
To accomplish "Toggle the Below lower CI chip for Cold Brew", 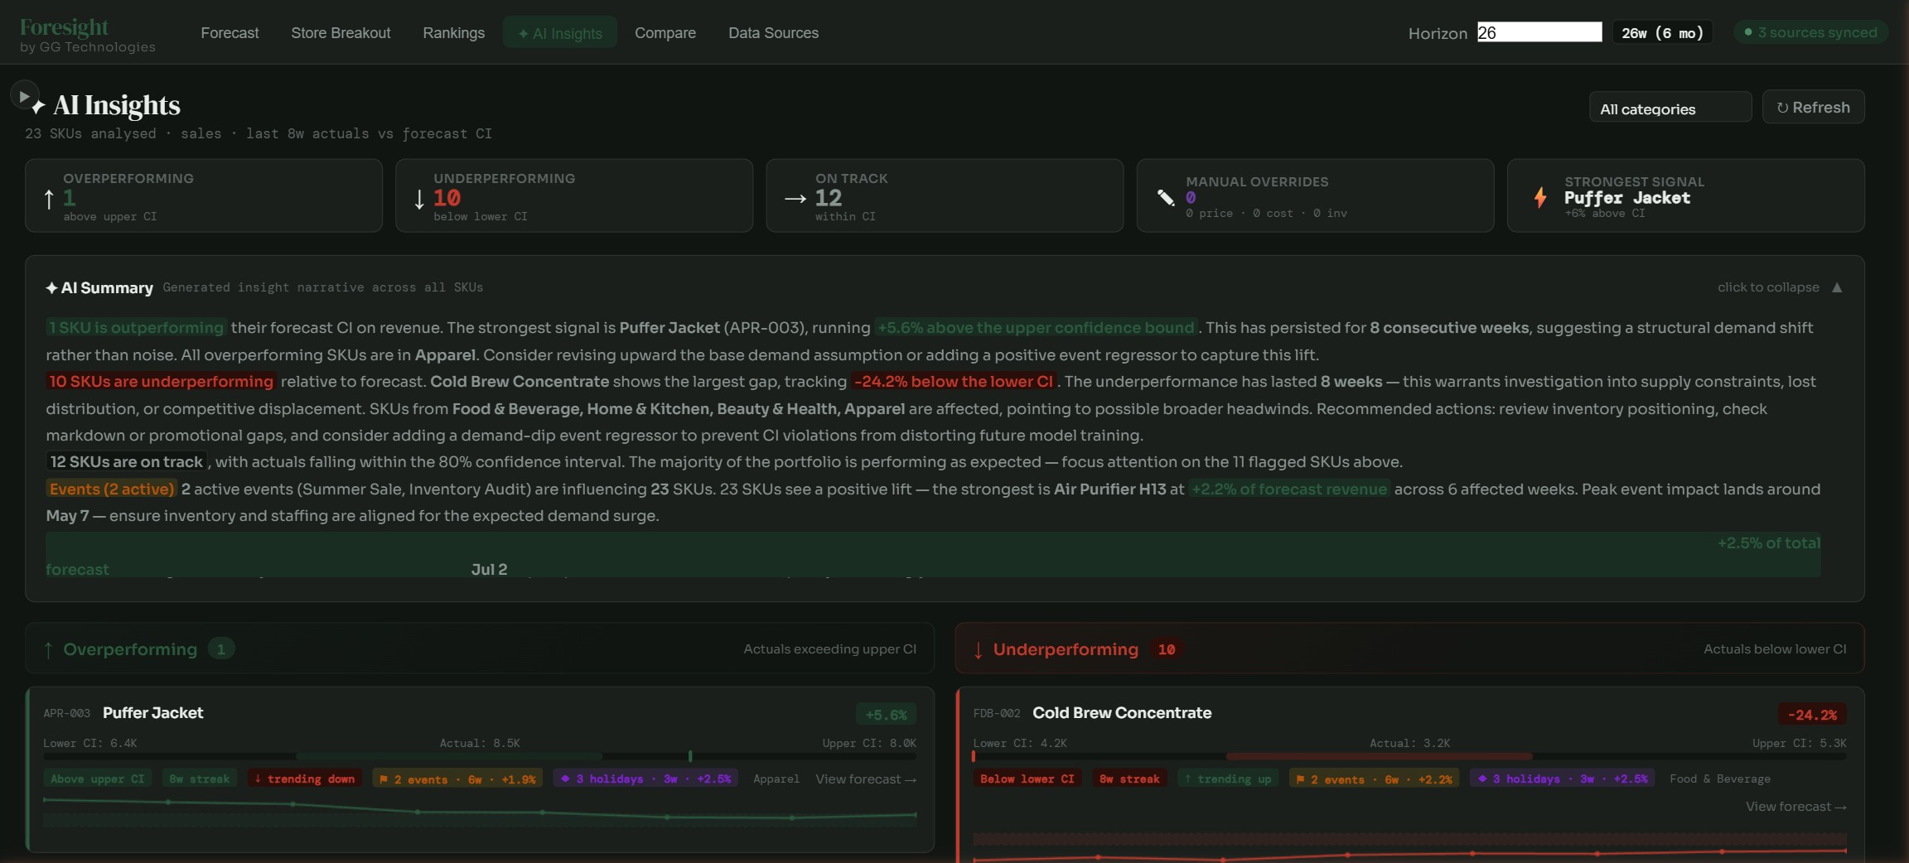I will [x=1027, y=779].
